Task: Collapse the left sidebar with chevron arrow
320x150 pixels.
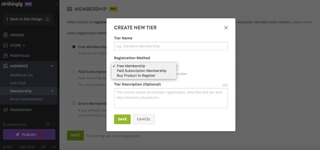Action: pos(56,4)
